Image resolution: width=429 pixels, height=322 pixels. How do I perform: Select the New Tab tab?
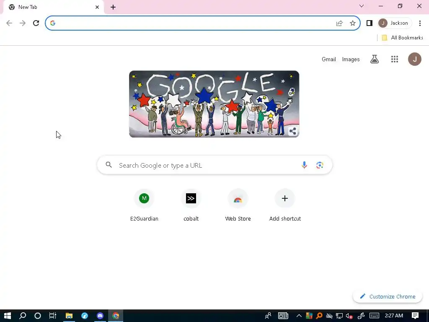[x=53, y=7]
